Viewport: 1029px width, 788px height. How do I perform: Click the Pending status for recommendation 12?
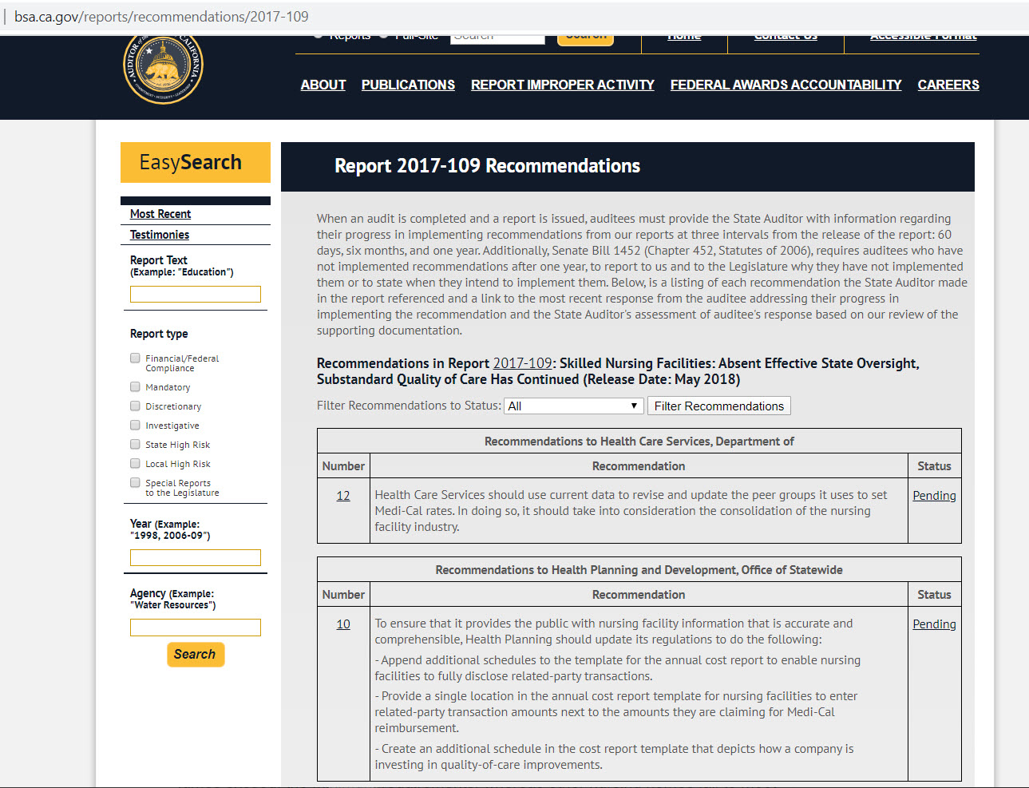934,496
